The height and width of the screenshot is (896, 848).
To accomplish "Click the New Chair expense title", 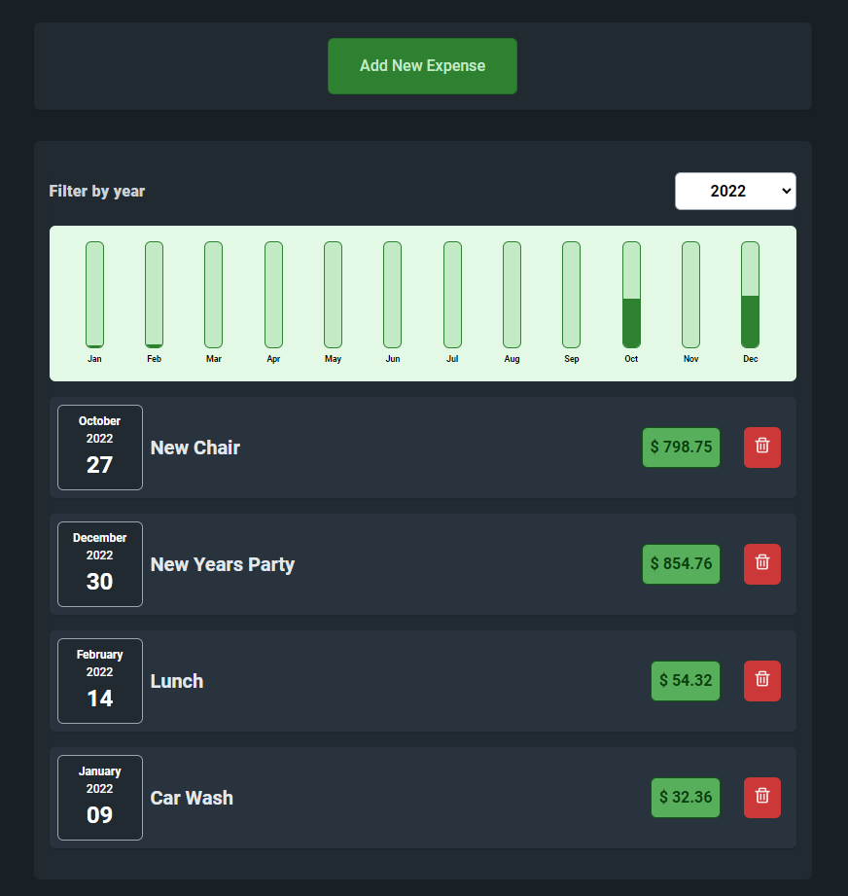I will tap(194, 448).
